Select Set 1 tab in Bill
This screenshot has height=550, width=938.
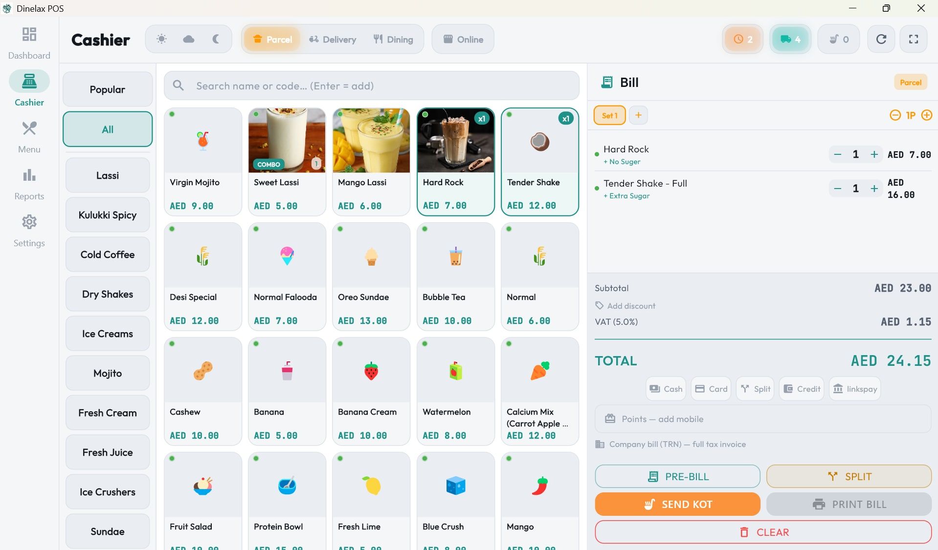tap(610, 115)
